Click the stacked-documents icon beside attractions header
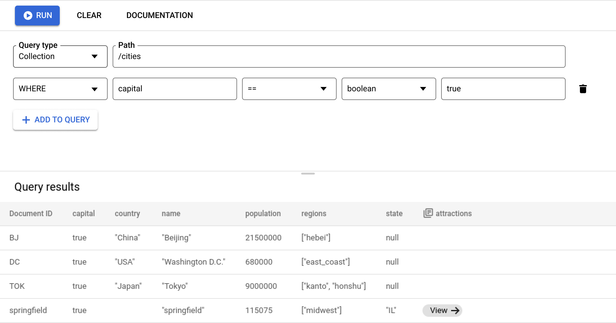Viewport: 616px width, 323px height. tap(428, 213)
